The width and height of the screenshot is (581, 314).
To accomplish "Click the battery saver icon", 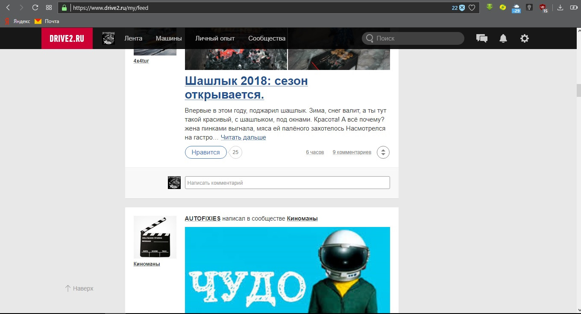I will (x=573, y=8).
